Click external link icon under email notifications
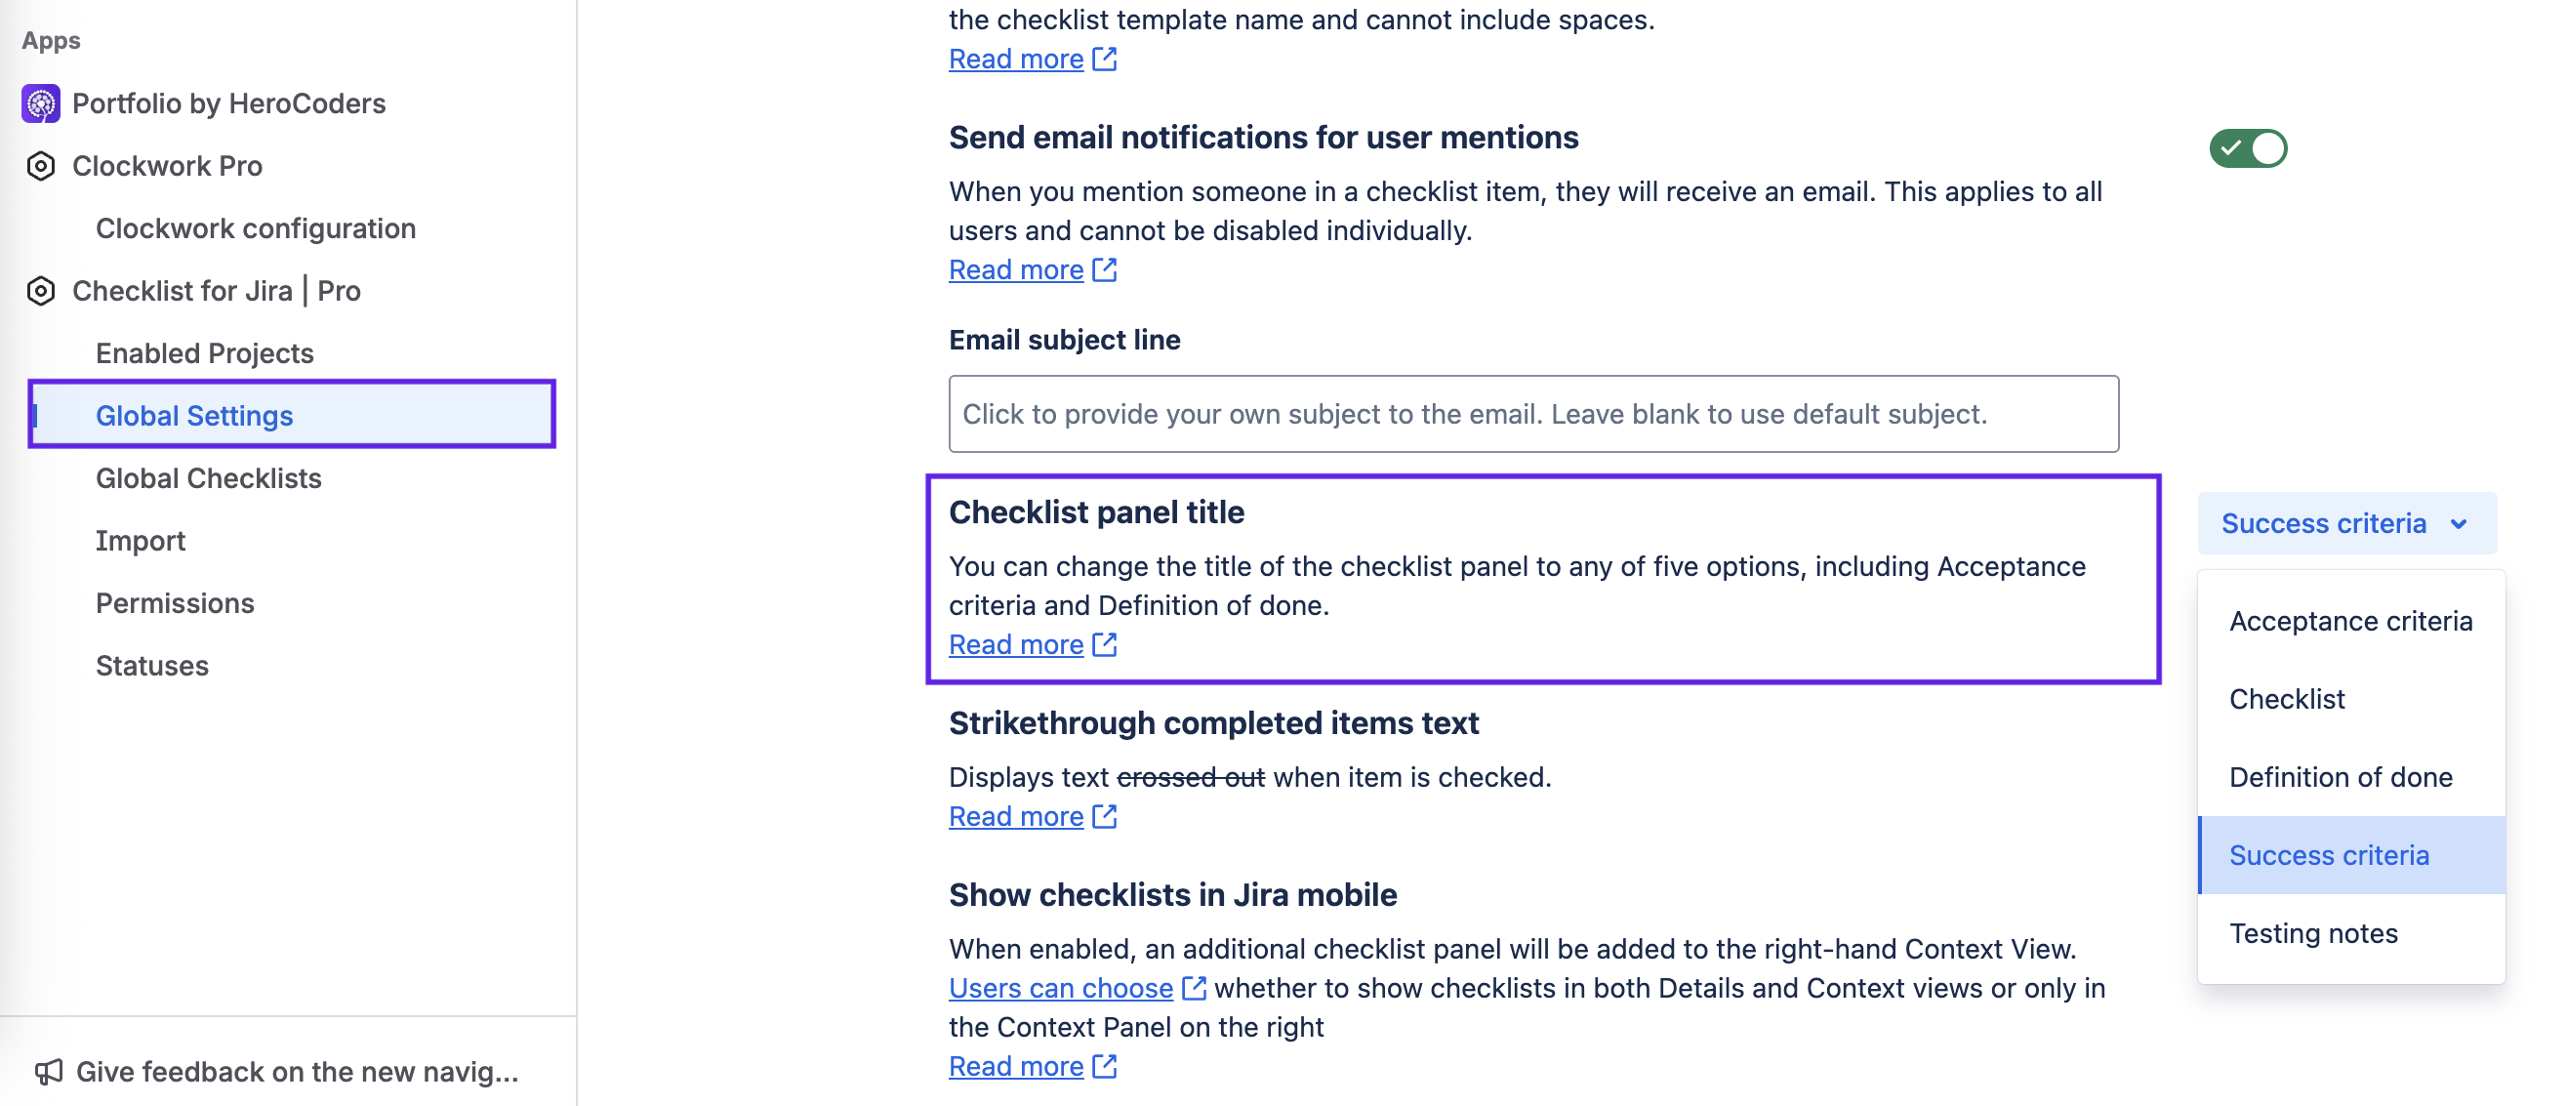The width and height of the screenshot is (2566, 1106). coord(1105,270)
